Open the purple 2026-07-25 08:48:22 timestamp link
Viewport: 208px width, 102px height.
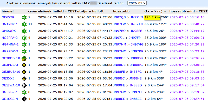187,24
